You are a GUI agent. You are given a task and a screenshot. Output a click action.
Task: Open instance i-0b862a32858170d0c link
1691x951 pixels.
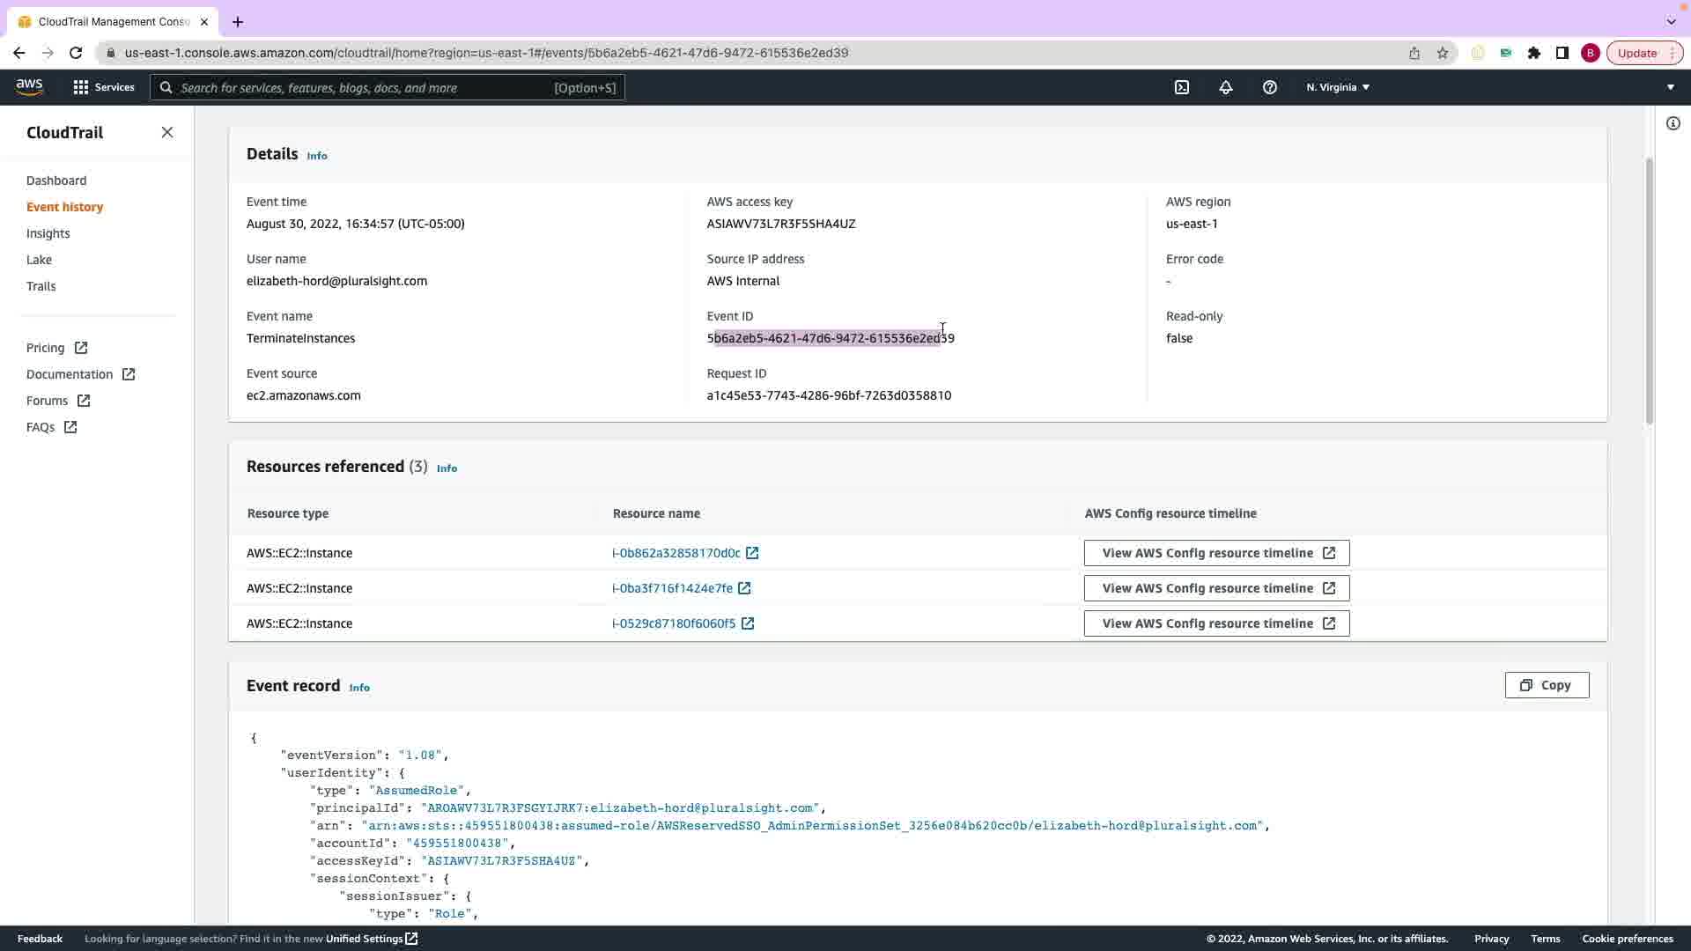[x=676, y=553]
